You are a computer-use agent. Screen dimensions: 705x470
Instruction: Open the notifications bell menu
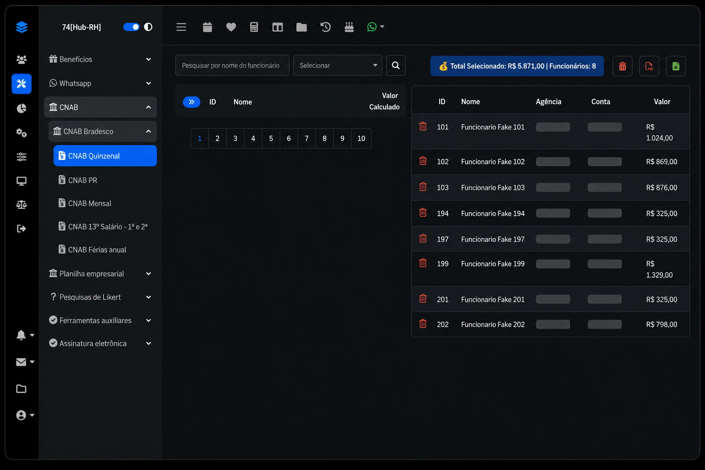25,335
